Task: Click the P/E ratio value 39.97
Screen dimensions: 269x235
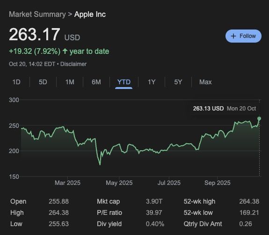Action: coord(154,213)
